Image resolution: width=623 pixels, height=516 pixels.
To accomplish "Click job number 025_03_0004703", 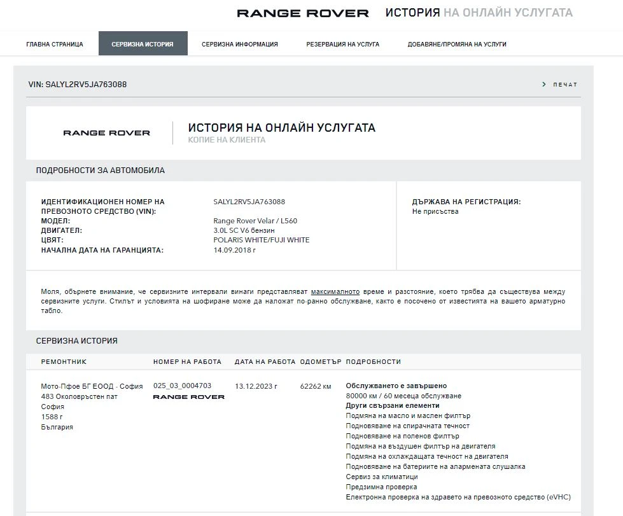I will coord(182,386).
